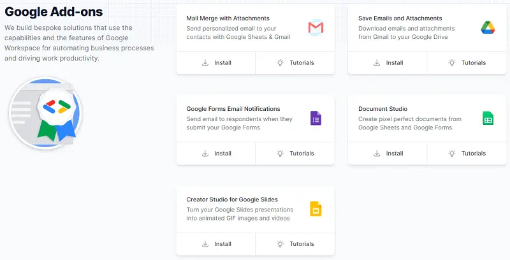Screen dimensions: 510x260
Task: Install Mail Merge with Attachments
Action: point(216,62)
